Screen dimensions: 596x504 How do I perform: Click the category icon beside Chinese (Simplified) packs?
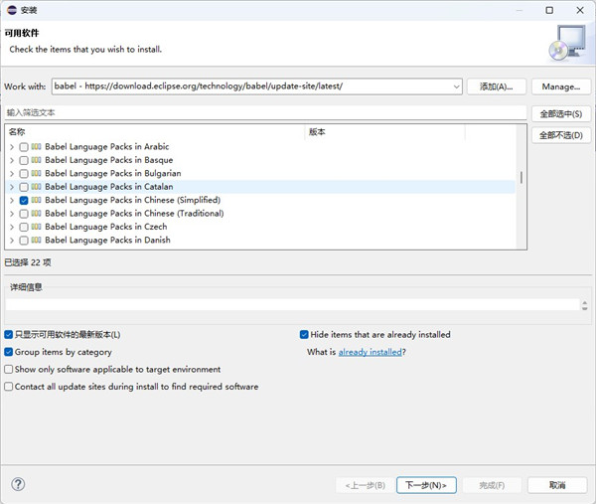36,200
